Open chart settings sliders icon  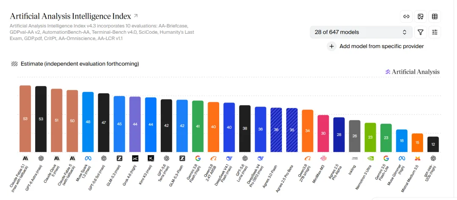point(435,32)
